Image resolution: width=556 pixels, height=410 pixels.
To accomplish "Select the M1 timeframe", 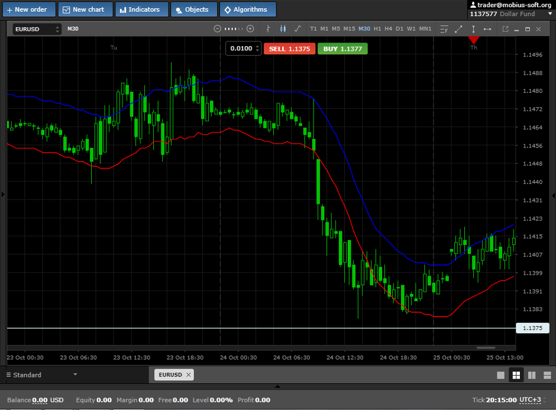I will coord(324,29).
